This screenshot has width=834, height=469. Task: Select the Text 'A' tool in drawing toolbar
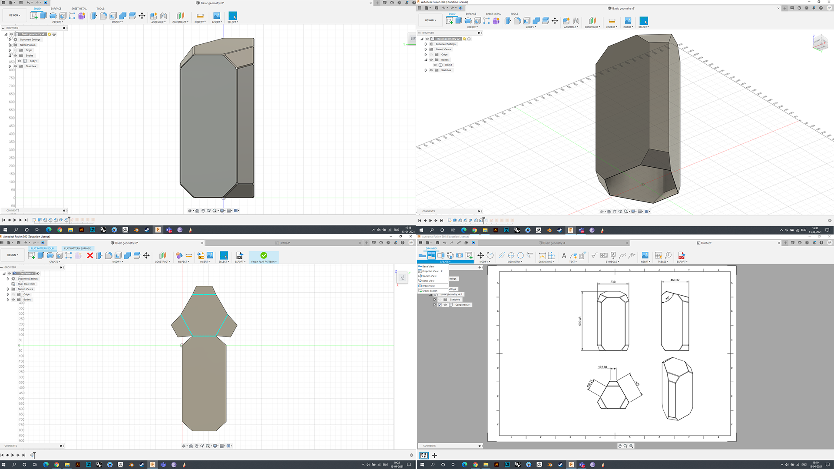[x=564, y=255]
